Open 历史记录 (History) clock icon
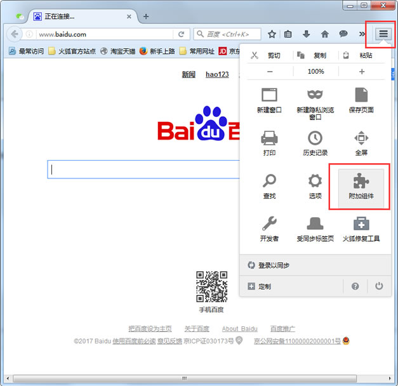 pos(315,138)
